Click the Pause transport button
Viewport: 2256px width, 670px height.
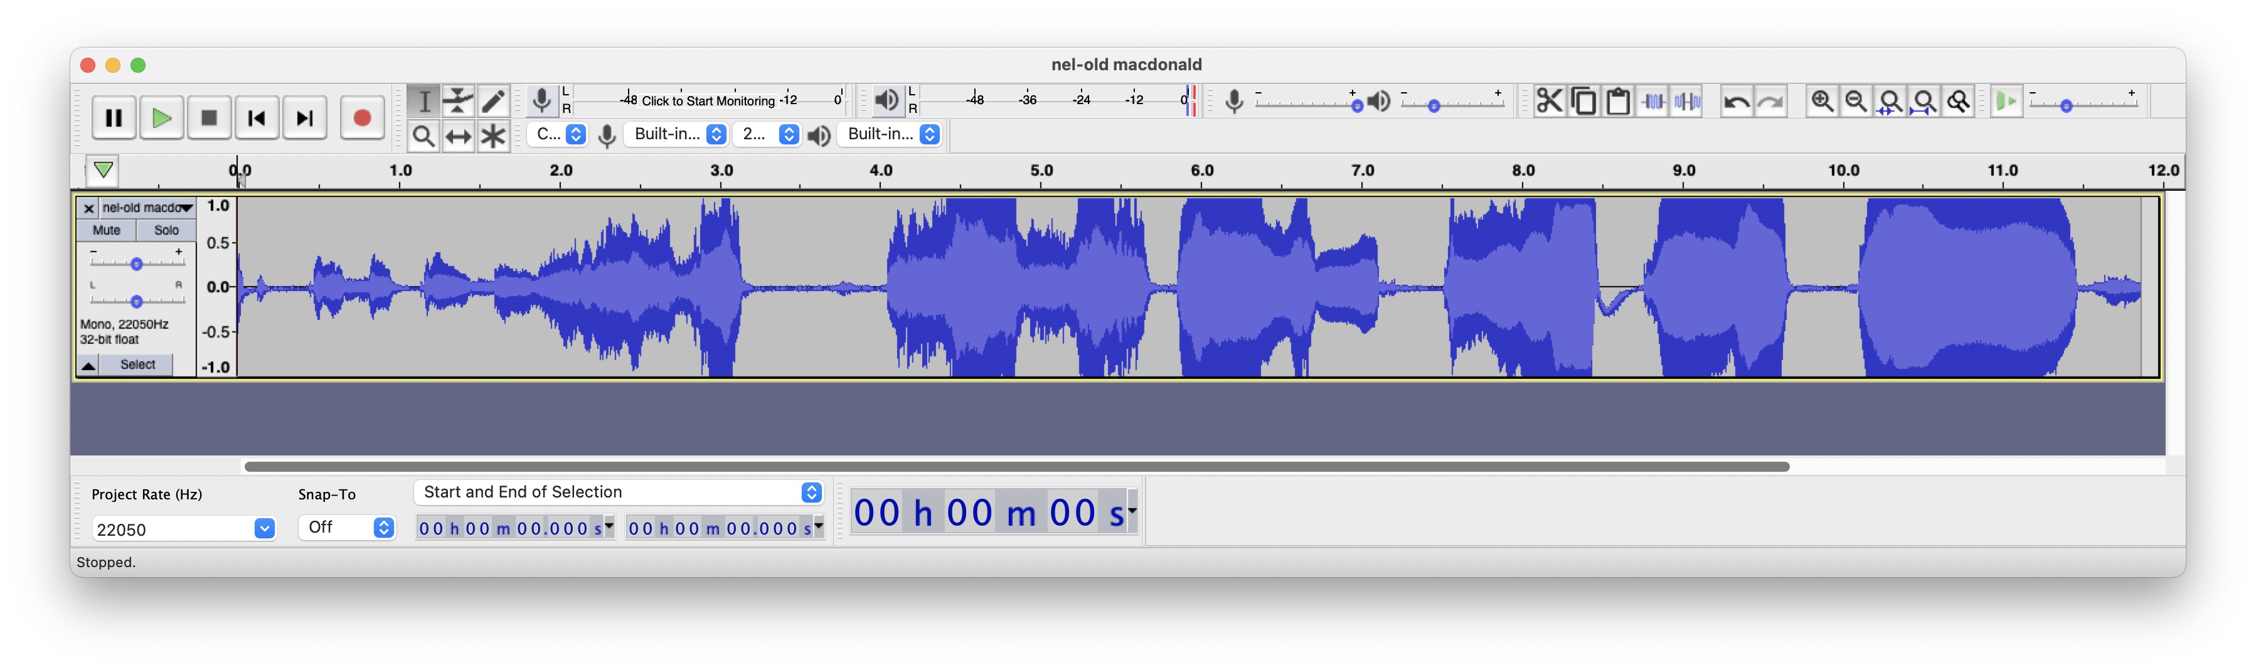[x=114, y=117]
